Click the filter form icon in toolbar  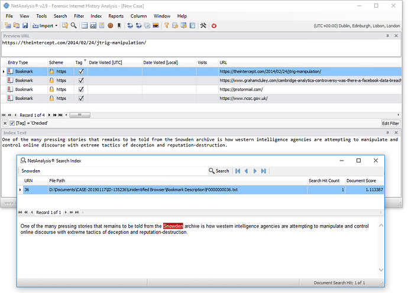click(65, 25)
